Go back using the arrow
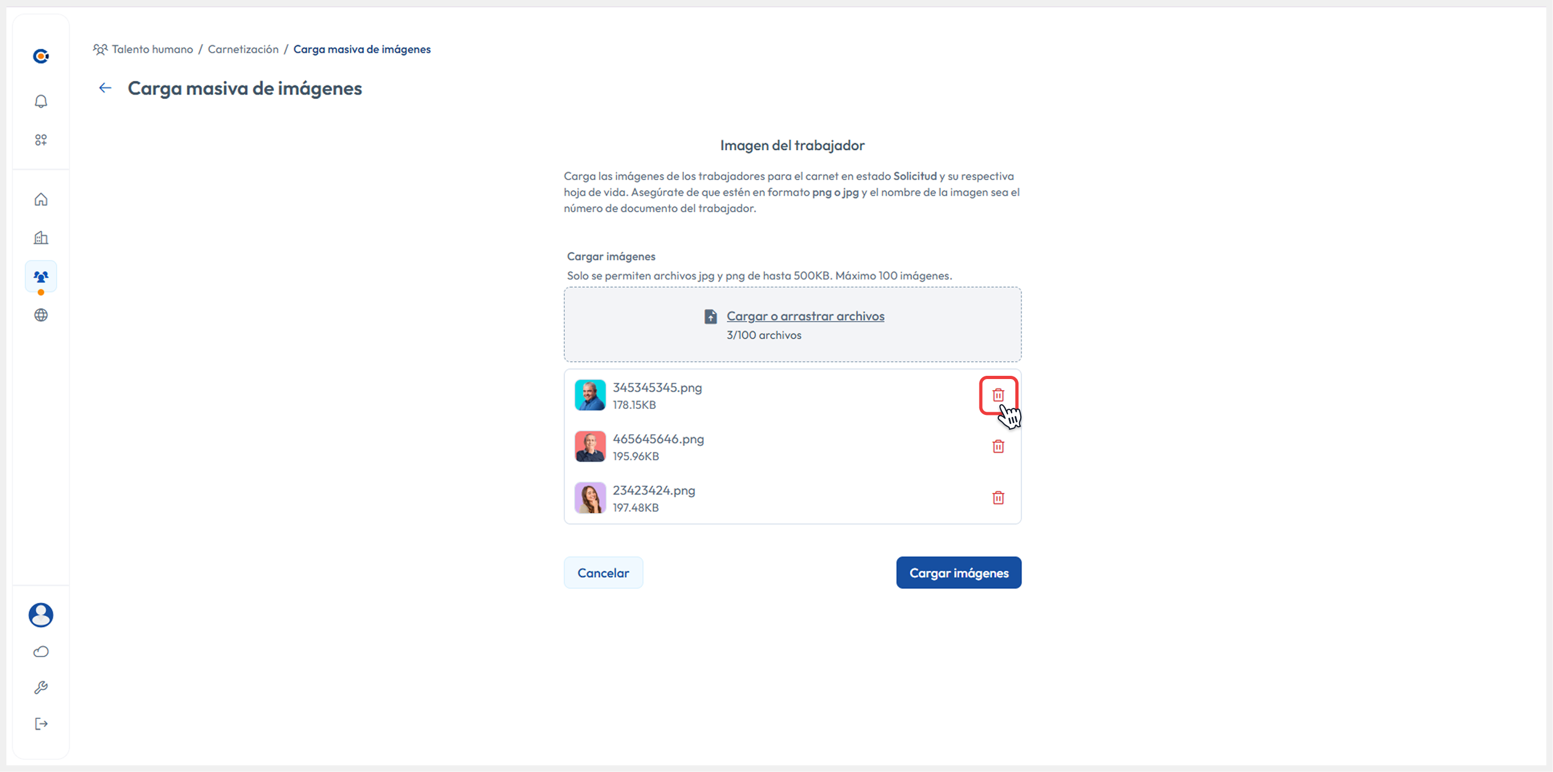The height and width of the screenshot is (772, 1553). 105,88
